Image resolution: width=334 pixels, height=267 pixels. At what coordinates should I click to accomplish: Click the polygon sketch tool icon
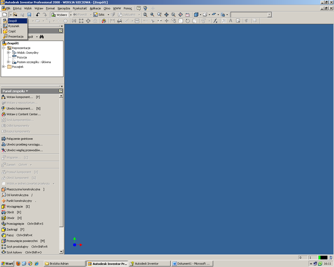[65, 21]
